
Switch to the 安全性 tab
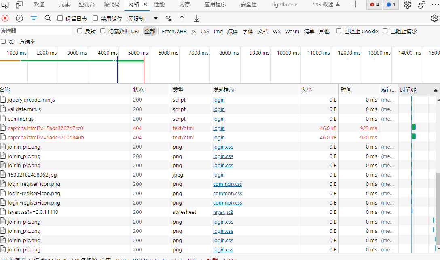click(x=249, y=4)
